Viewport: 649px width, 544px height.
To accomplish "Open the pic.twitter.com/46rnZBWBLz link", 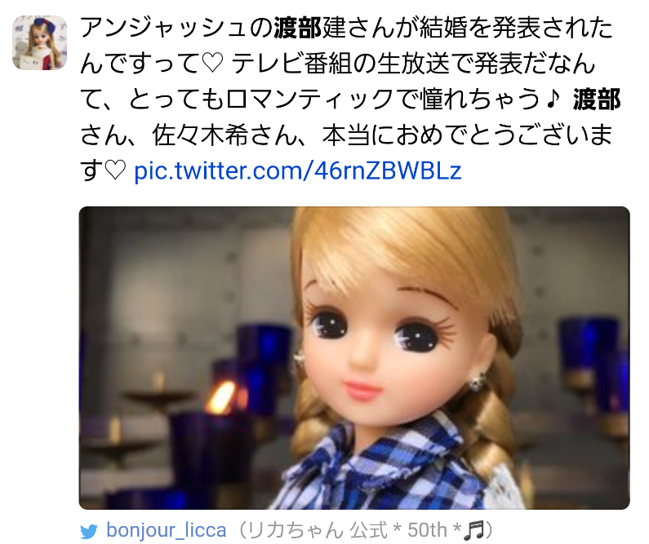I will point(298,170).
